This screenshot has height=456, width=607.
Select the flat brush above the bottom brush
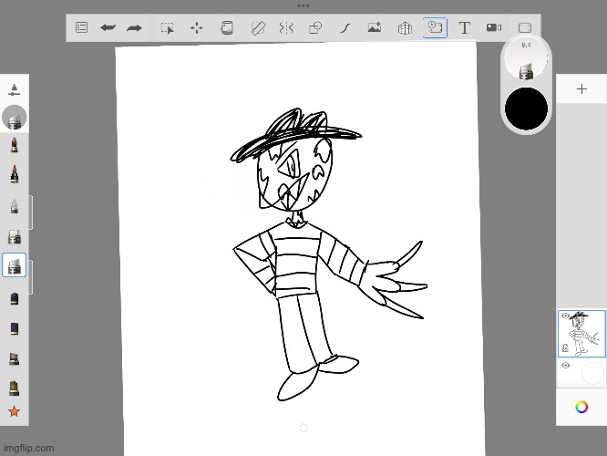15,358
